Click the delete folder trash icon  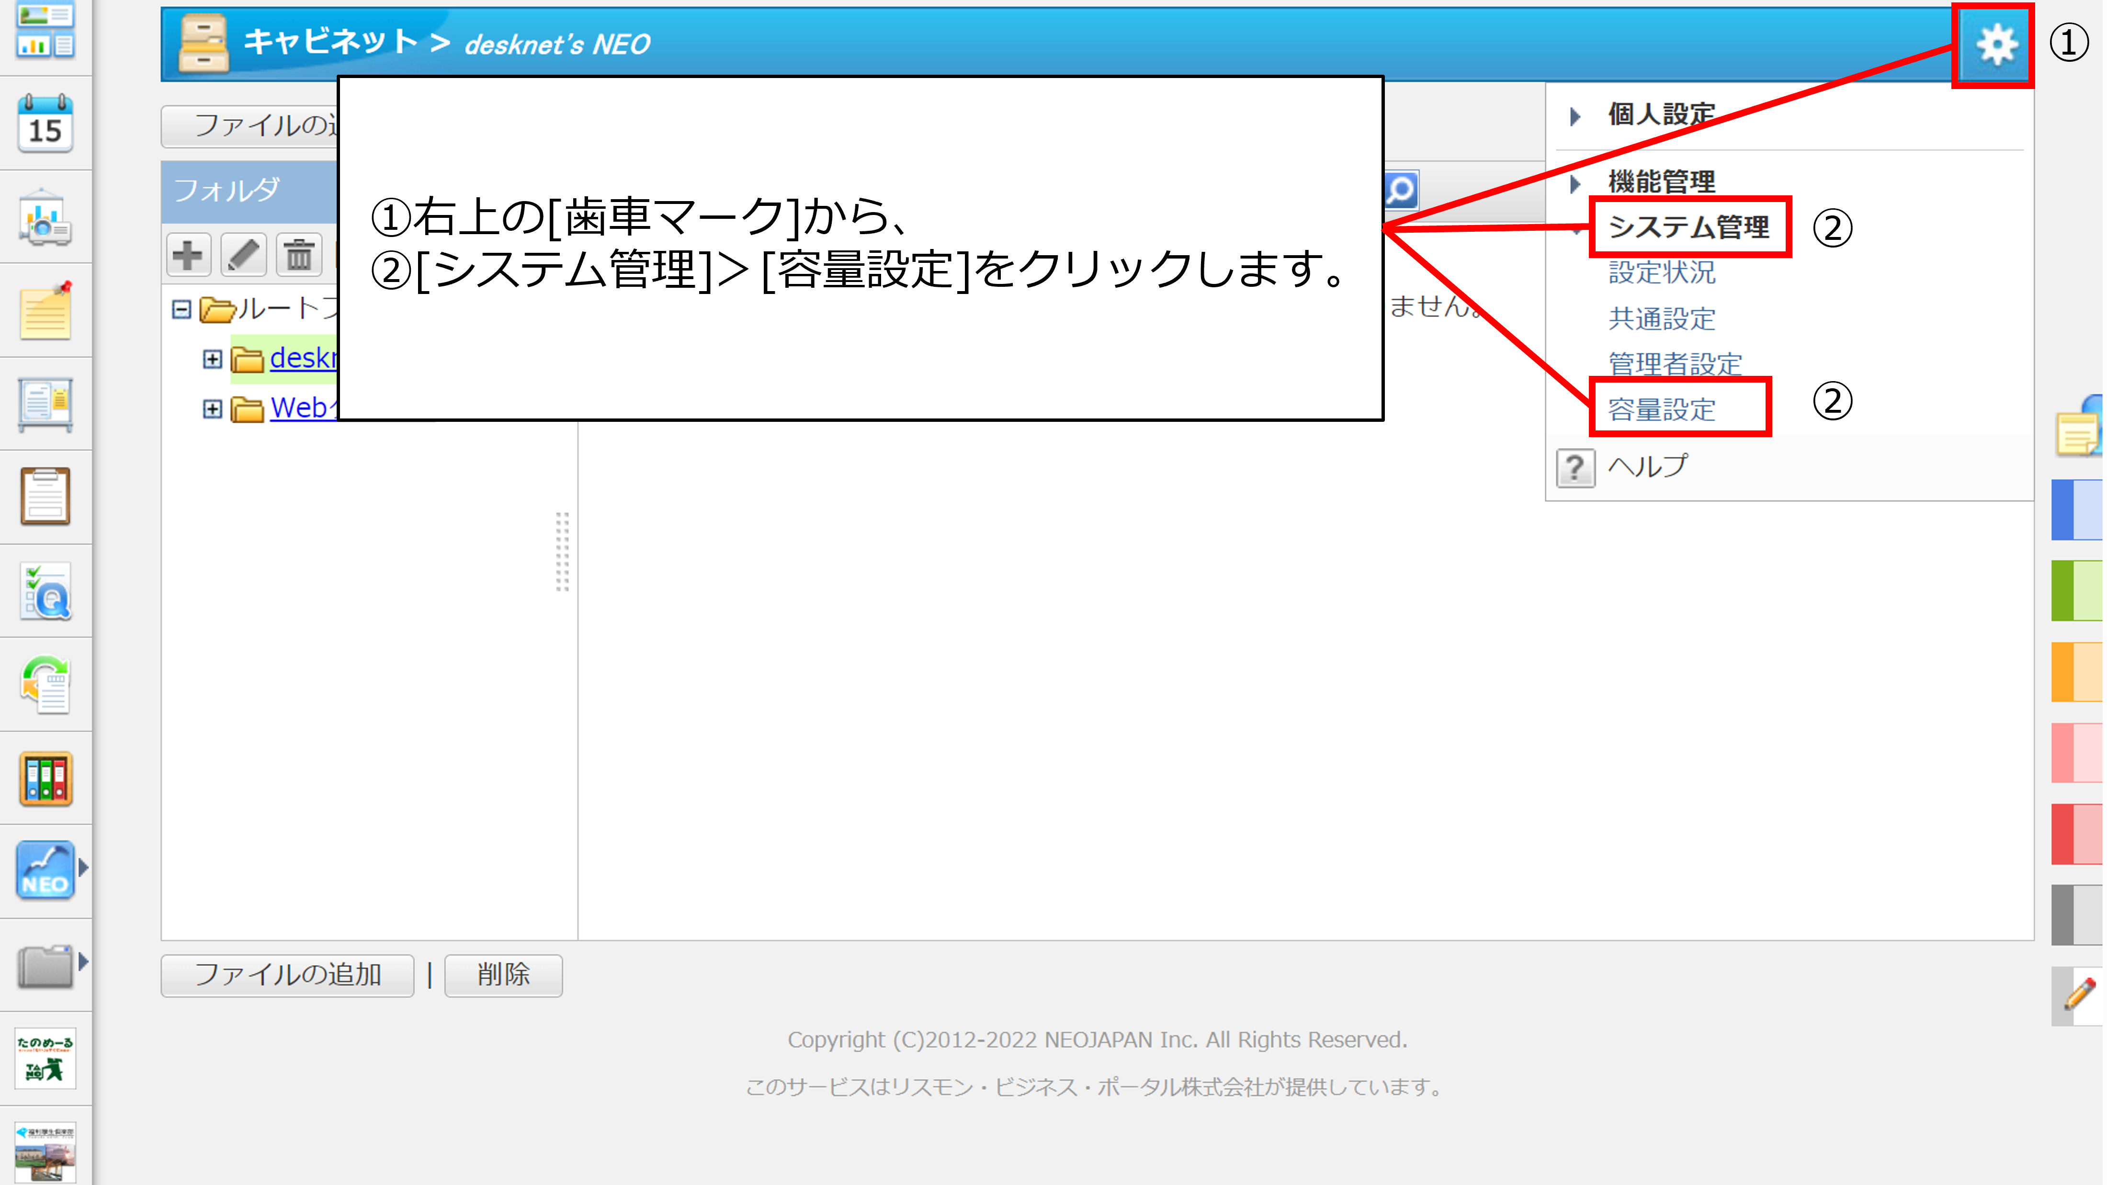pos(299,255)
